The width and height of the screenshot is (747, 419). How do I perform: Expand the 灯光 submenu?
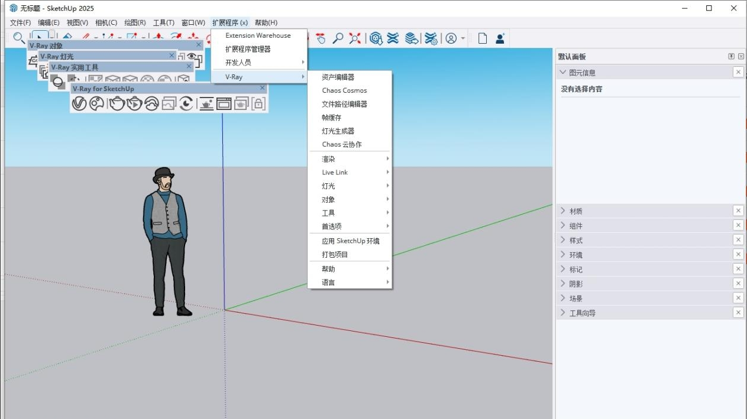pos(350,186)
